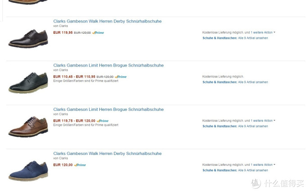Image resolution: width=306 pixels, height=191 pixels.
Task: Click the Prime badge beside EUR 119,75 - 120,00
Action: (103, 121)
